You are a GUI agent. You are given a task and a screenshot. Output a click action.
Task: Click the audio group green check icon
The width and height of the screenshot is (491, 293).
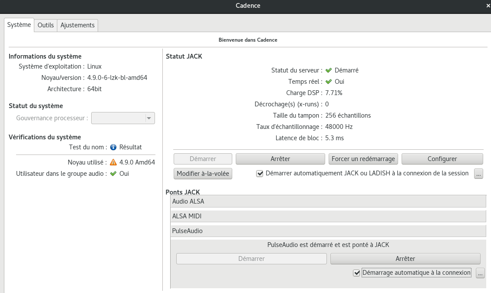[x=113, y=174]
